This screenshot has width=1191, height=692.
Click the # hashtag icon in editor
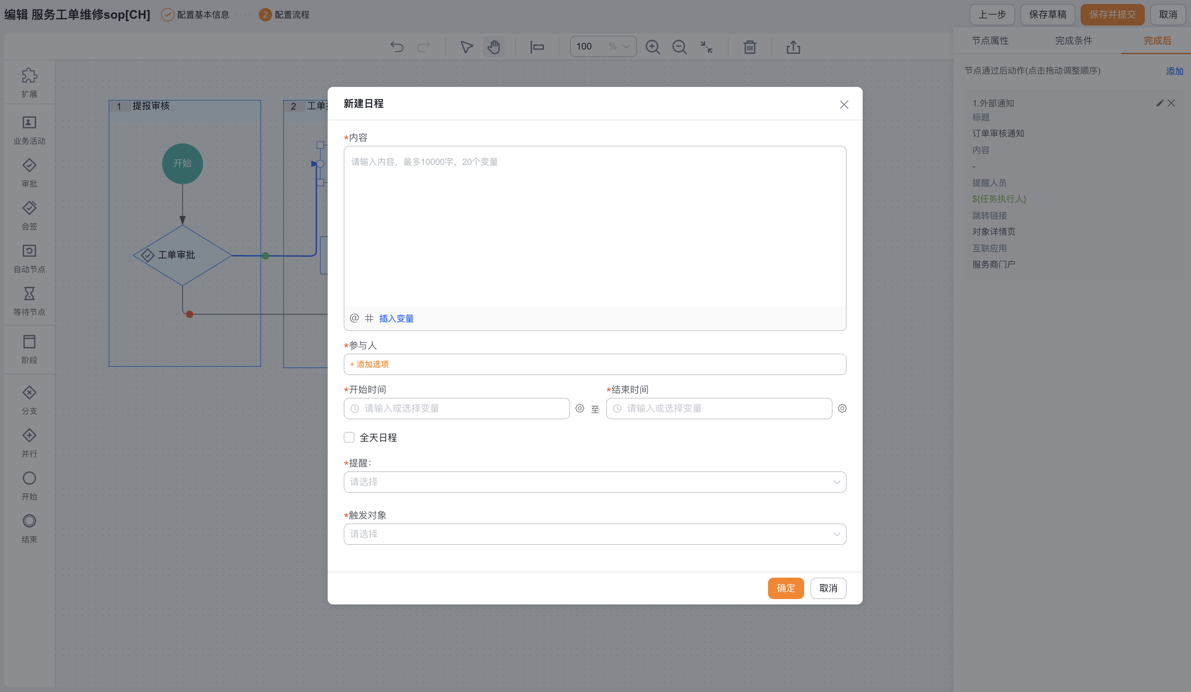(369, 318)
